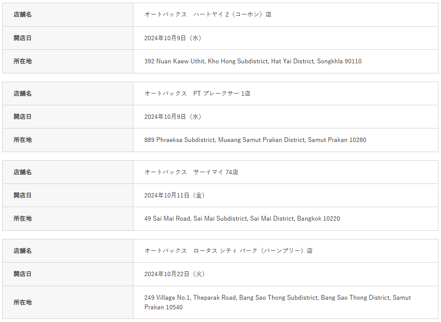Select the 249 Village No.1 Theparak Road address
This screenshot has height=322, width=441.
(x=277, y=302)
